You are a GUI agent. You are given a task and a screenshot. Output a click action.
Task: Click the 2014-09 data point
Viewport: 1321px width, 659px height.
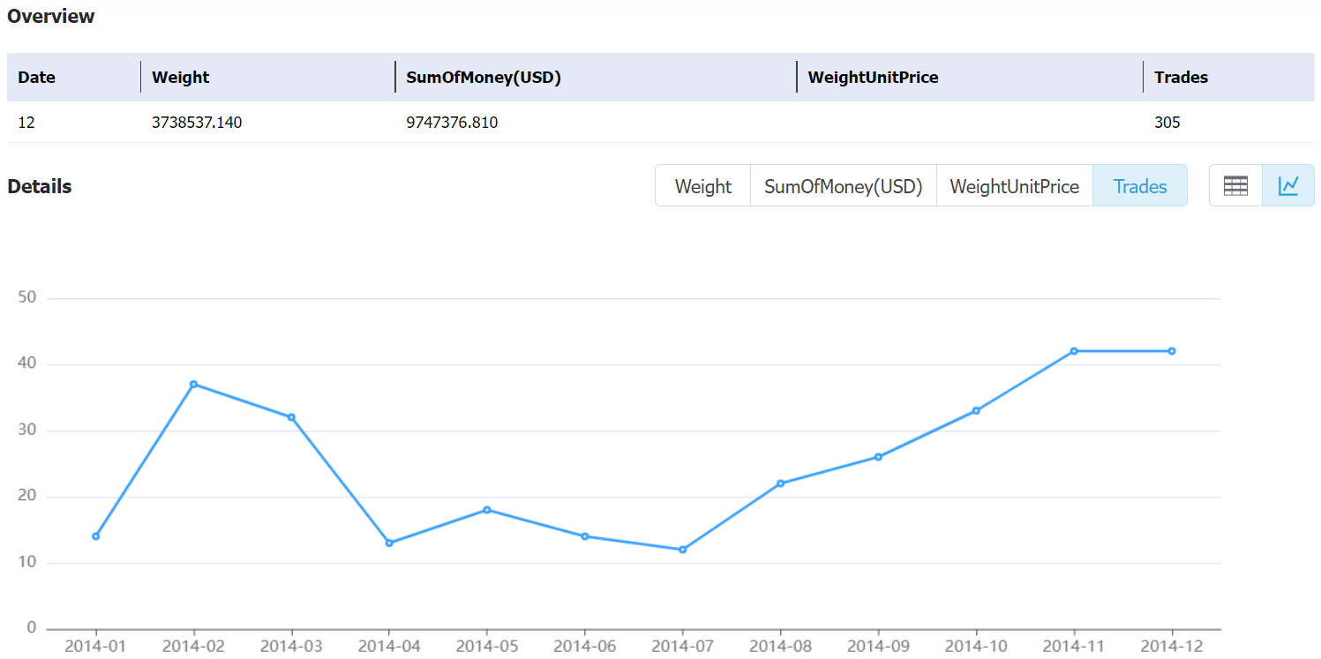[878, 457]
